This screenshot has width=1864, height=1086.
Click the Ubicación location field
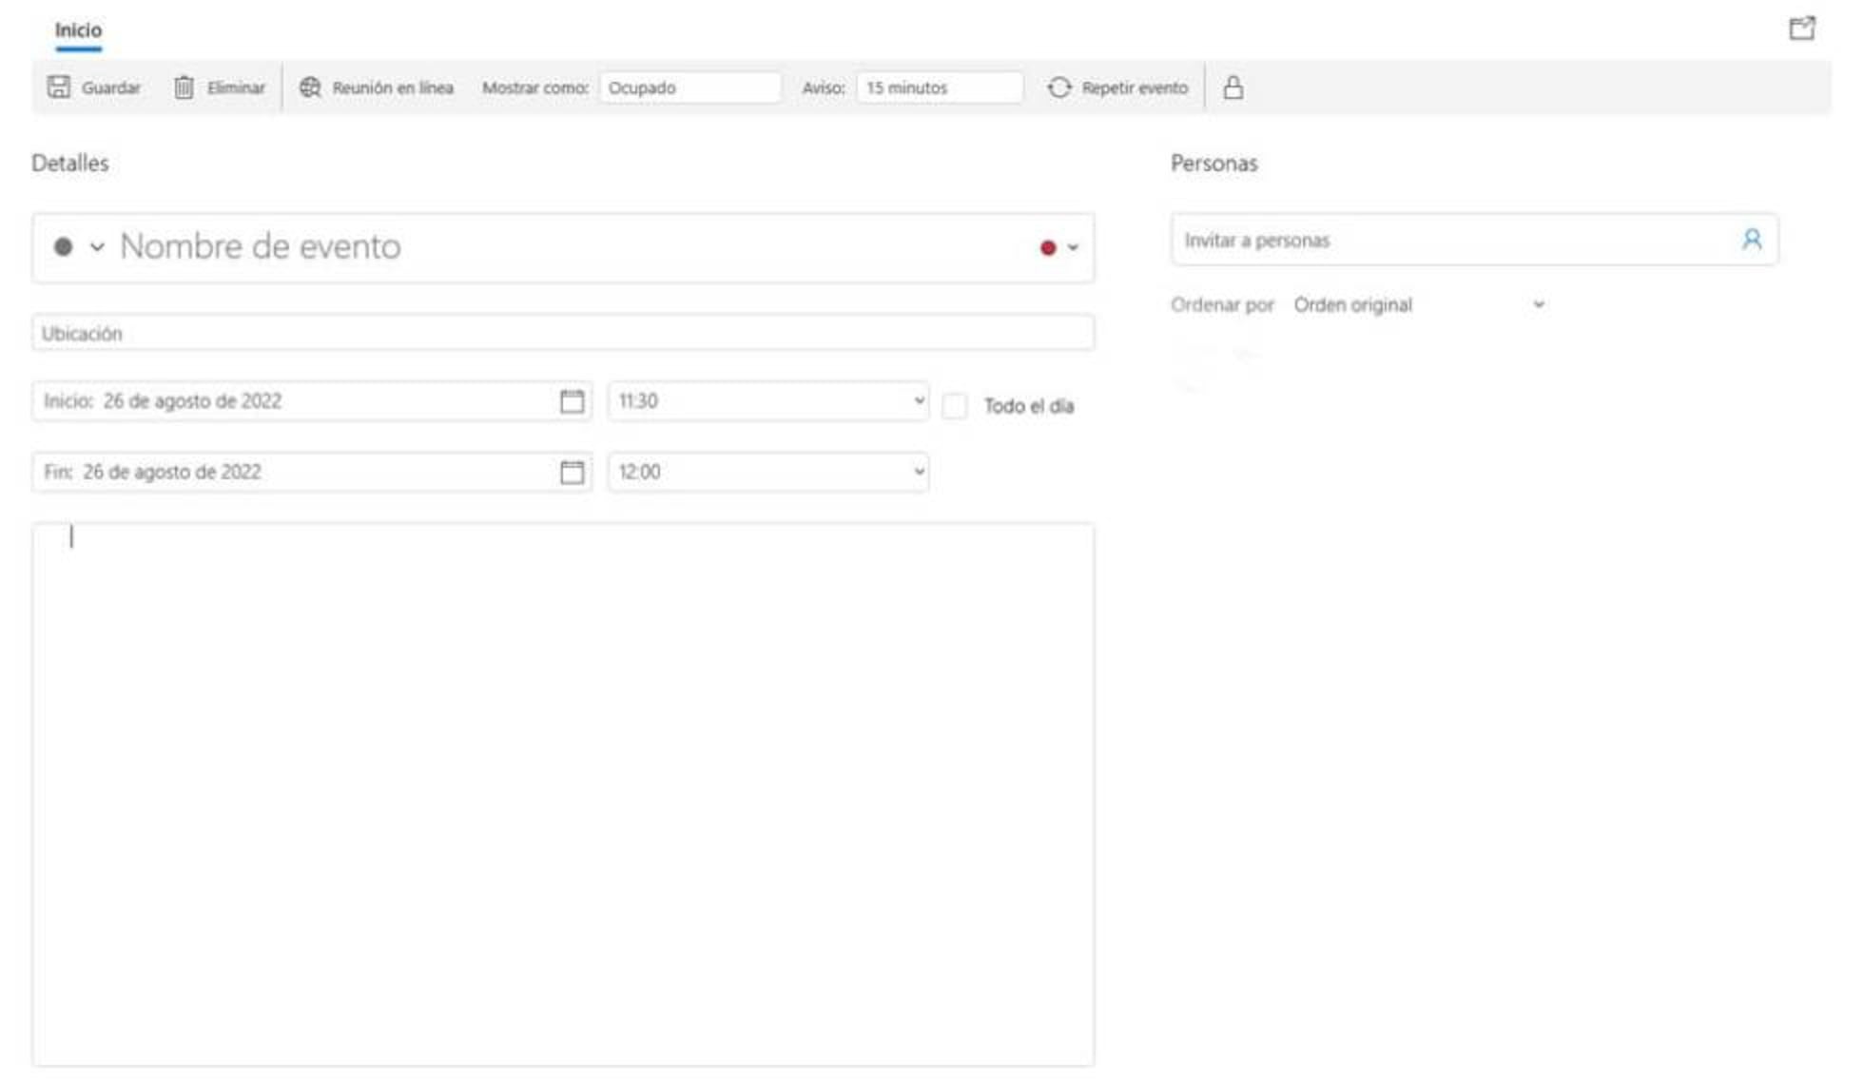(563, 334)
